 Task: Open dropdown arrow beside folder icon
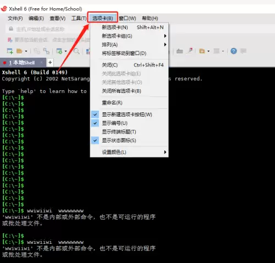(26, 51)
